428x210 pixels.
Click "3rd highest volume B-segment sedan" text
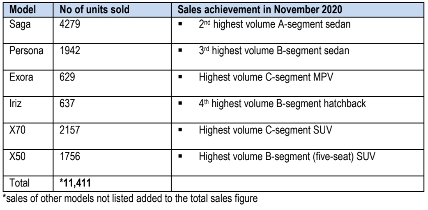click(274, 51)
